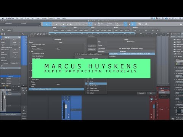Select Duplicate and Insert command
The image size is (183, 137).
pyautogui.click(x=38, y=54)
